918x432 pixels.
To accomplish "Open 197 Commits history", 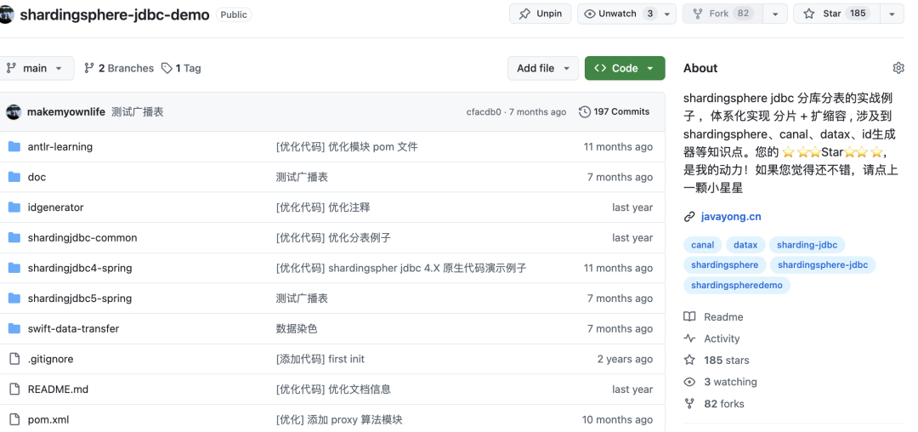I will click(x=615, y=111).
